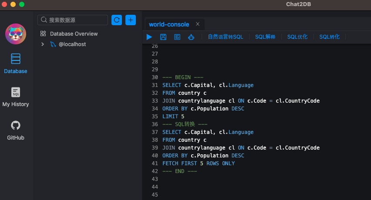Click the macOS yellow minimize button

13,4
